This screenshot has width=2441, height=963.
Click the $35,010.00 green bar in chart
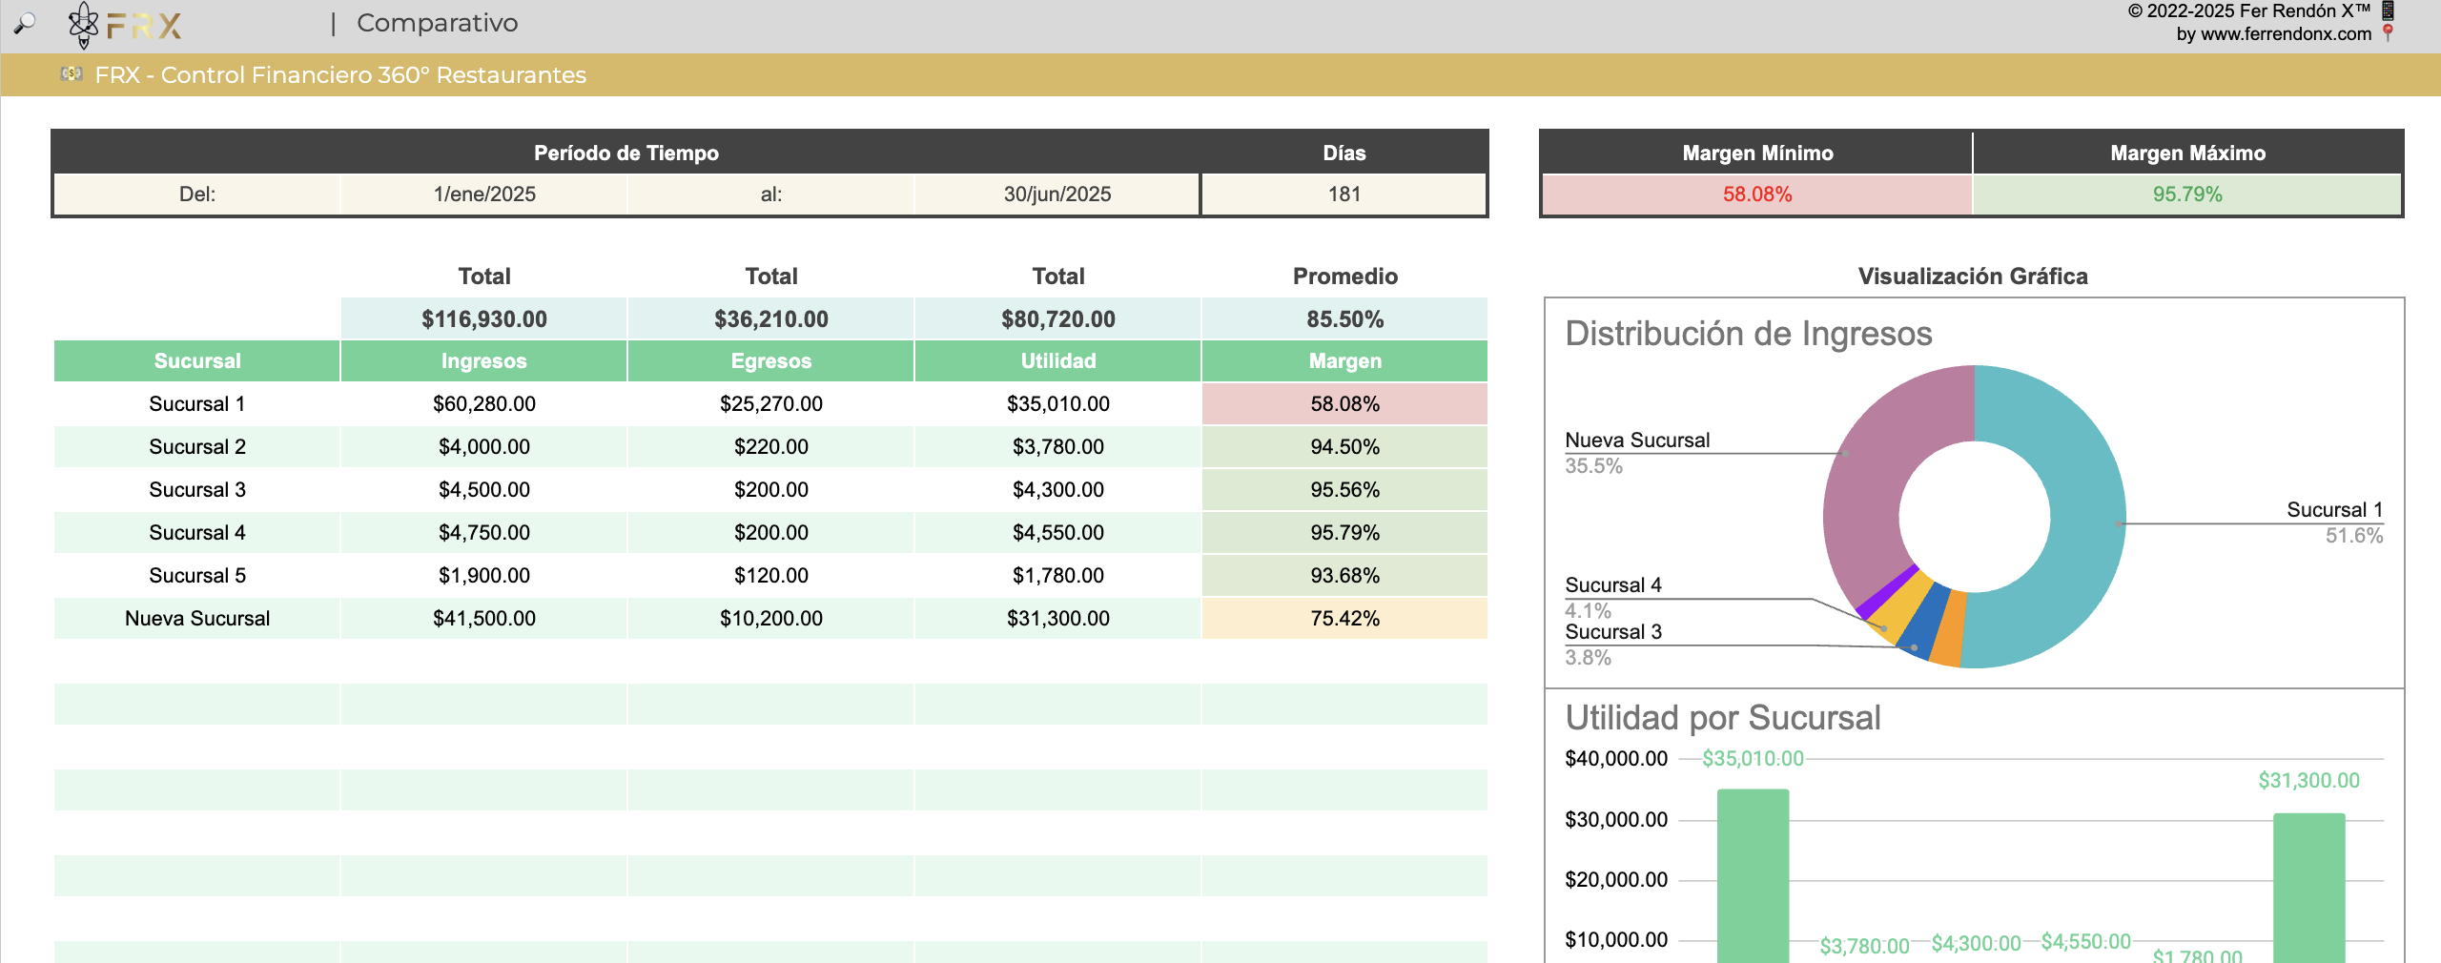click(1753, 875)
